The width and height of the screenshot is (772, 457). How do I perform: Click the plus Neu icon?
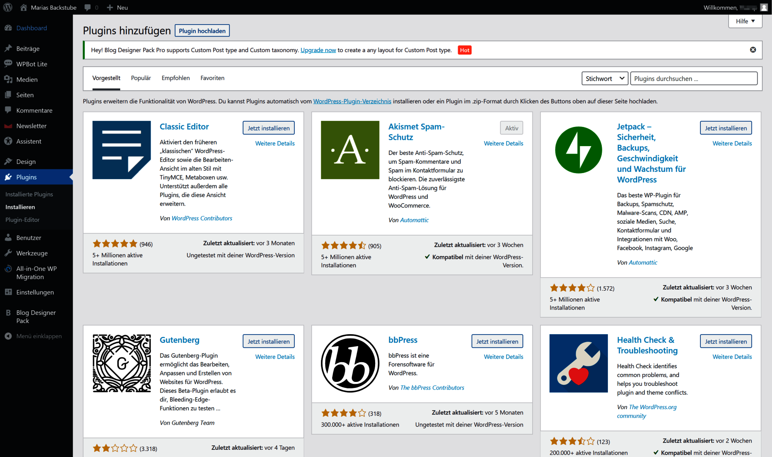[x=110, y=7]
